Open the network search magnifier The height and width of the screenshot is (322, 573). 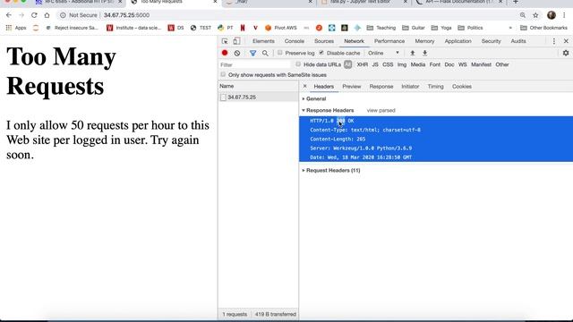[x=265, y=53]
